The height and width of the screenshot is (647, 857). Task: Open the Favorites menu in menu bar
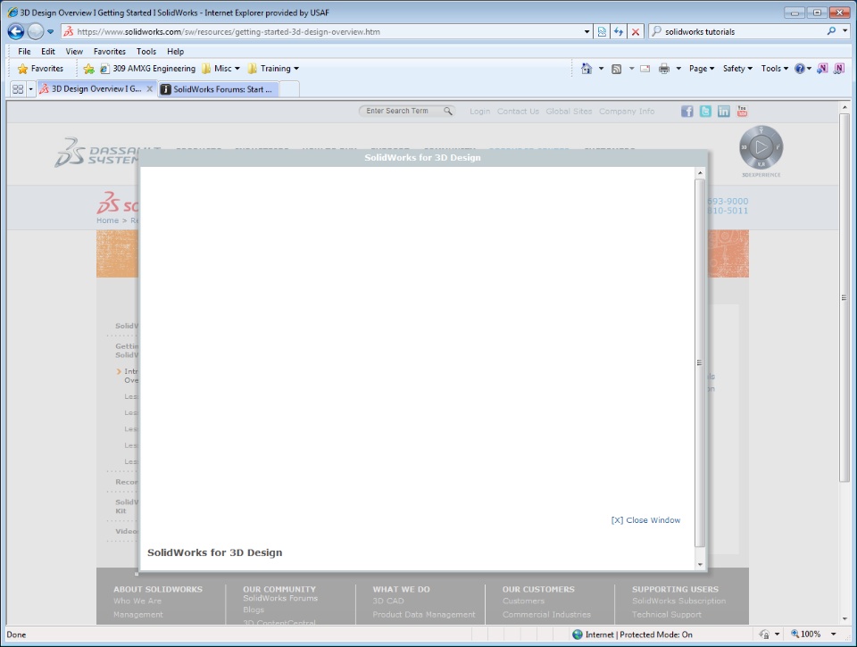pos(109,52)
